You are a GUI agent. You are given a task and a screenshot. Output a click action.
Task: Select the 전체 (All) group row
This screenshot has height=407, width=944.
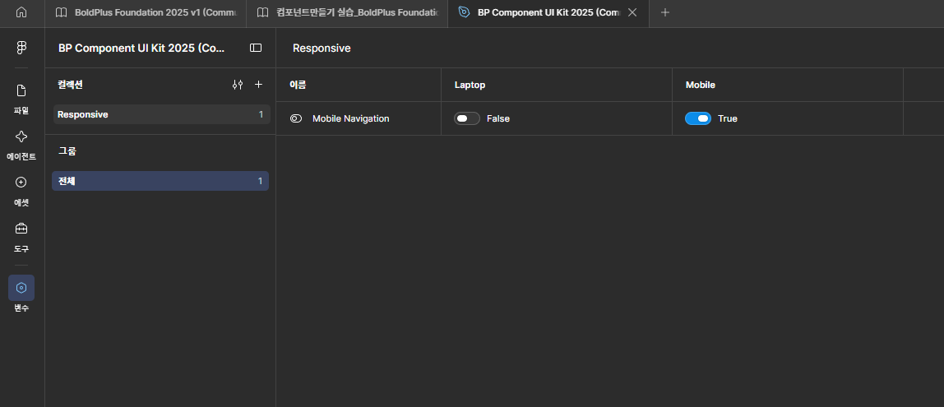pos(160,181)
